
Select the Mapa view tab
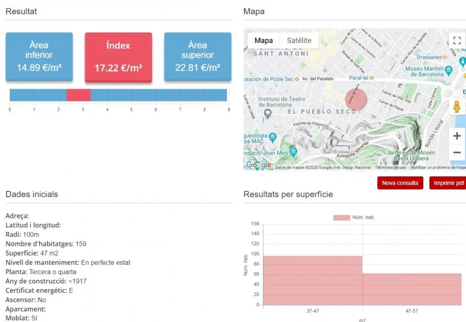coord(264,41)
